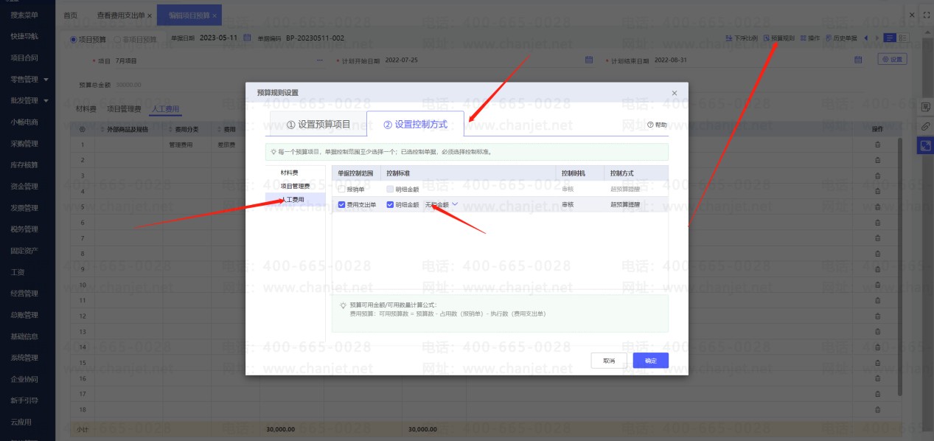
Task: Close the 查看费用支出单 tab
Action: pos(150,15)
